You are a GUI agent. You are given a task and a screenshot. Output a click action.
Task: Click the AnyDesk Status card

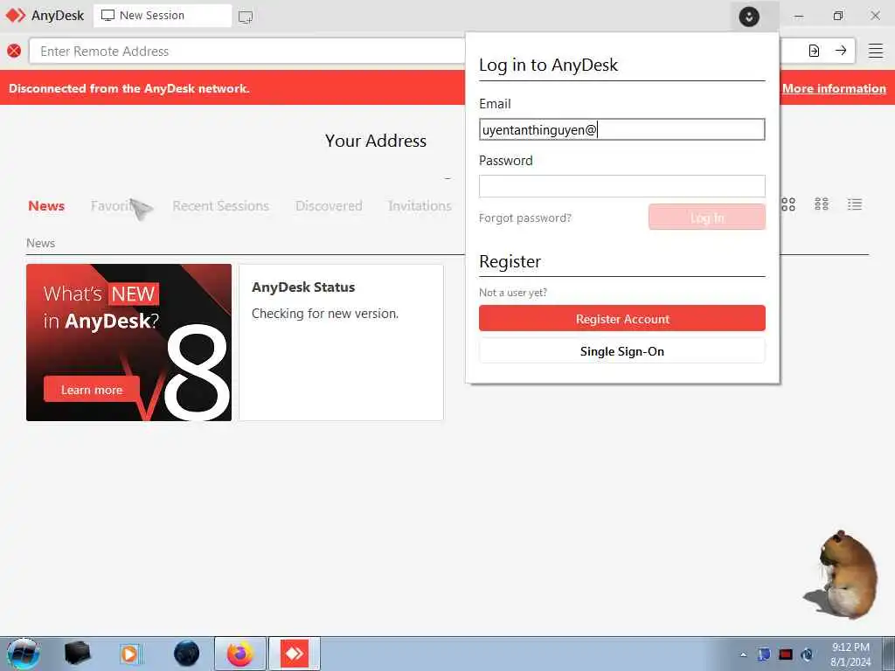point(341,342)
